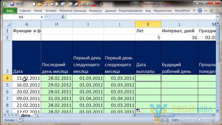Image resolution: width=222 pixels, height=125 pixels.
Task: Switch to the Формулы tab
Action: (95, 11)
